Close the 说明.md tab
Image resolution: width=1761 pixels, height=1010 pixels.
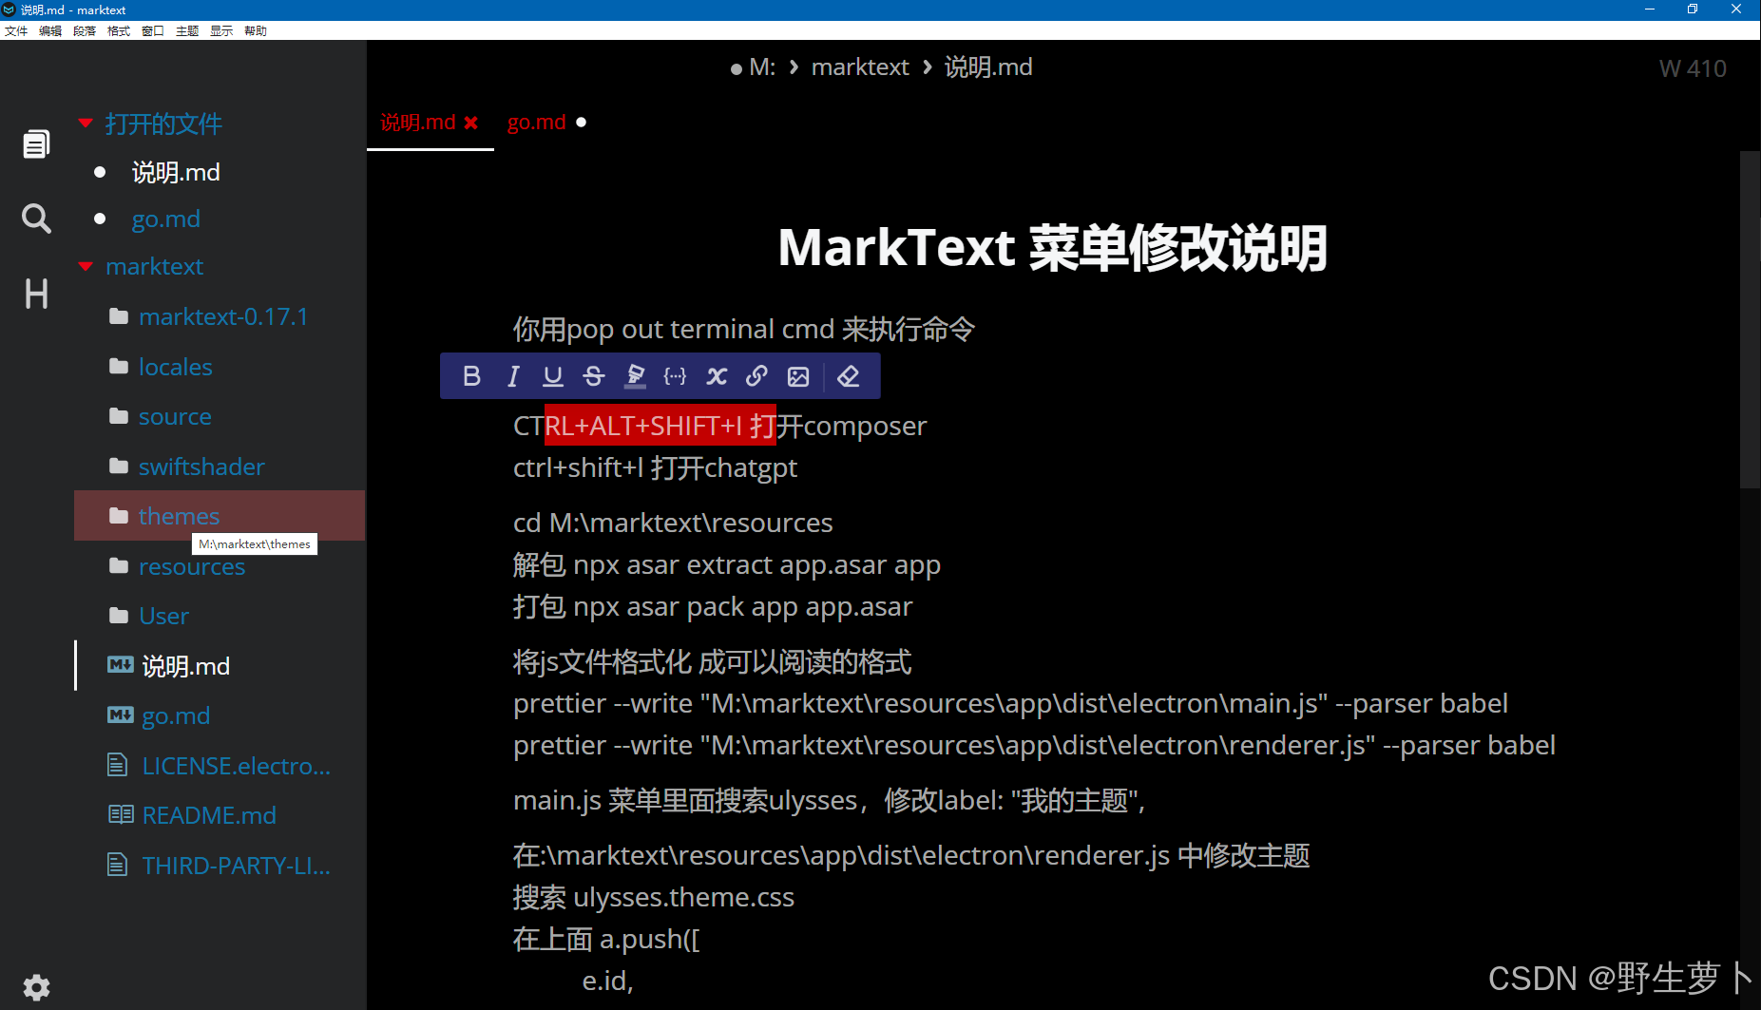coord(472,122)
